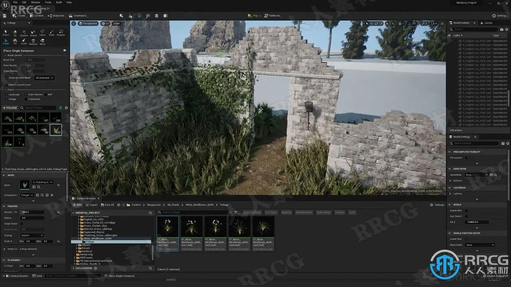Pick the Reapply foliage tool
This screenshot has width=511, height=287.
pyautogui.click(x=61, y=32)
